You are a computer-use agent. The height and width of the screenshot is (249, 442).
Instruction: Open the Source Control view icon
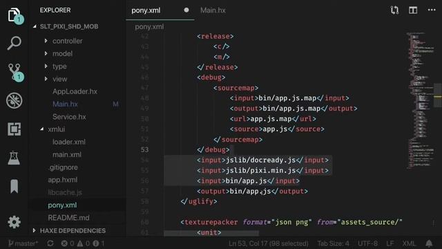(x=15, y=71)
